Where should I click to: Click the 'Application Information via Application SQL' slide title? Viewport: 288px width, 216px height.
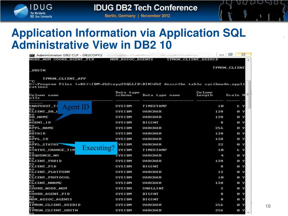tap(129, 33)
